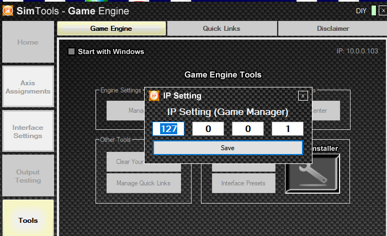Open Axis Assignments in the sidebar
The height and width of the screenshot is (236, 387).
click(28, 87)
